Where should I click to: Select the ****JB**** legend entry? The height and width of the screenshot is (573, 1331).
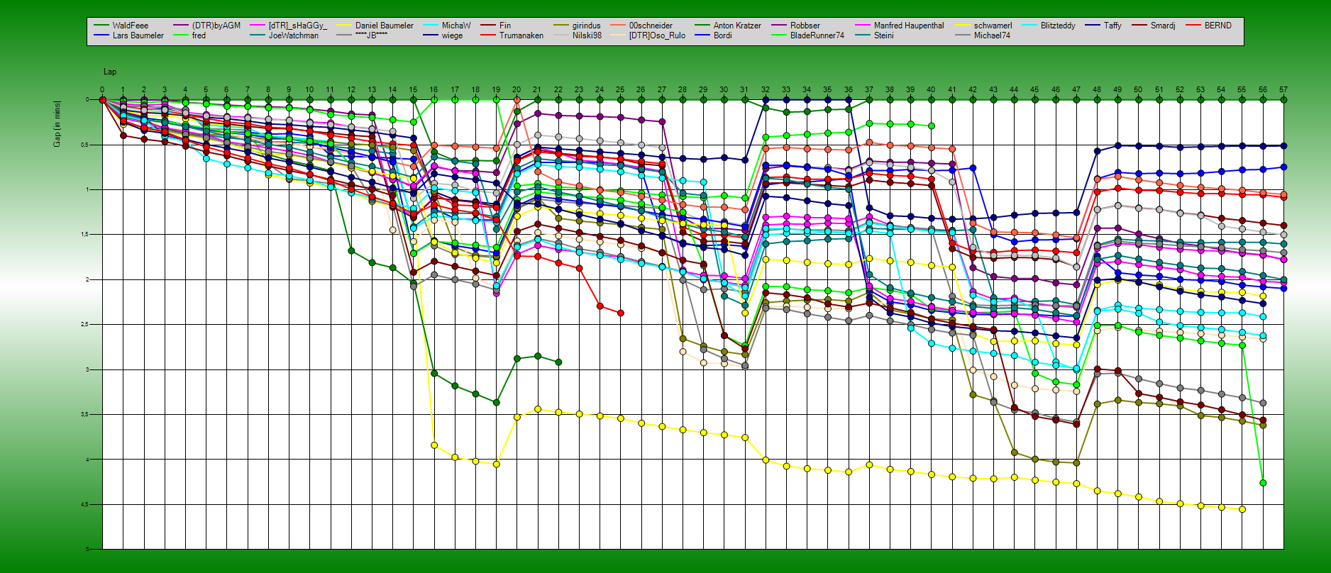(x=371, y=35)
